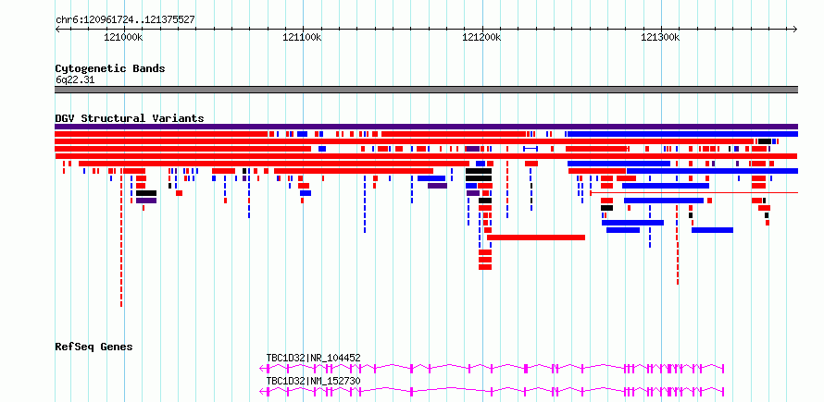Click the full-width purple variant bar at top
Screen dimensions: 824x402
click(426, 127)
